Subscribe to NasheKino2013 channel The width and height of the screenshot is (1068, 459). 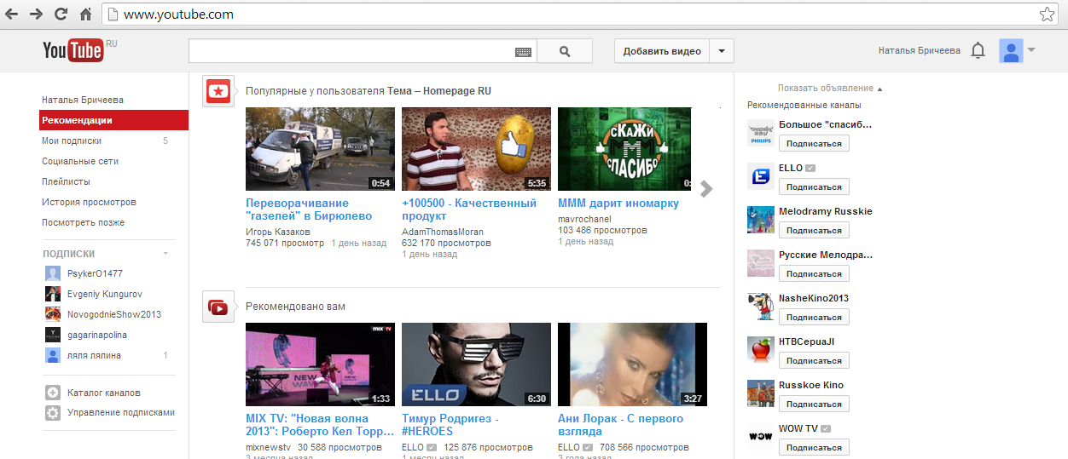click(x=814, y=318)
